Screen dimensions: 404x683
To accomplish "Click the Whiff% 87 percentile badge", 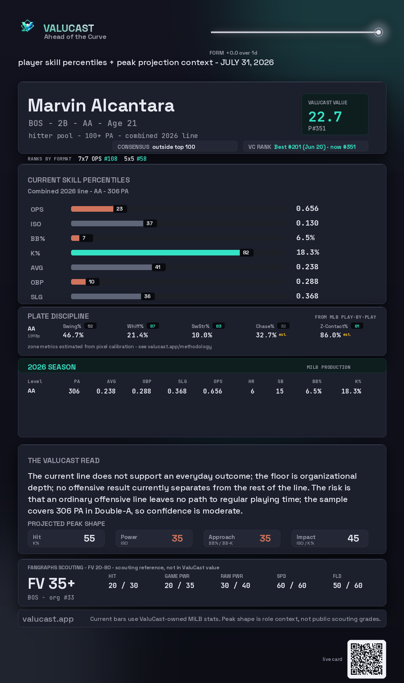I will click(x=153, y=326).
